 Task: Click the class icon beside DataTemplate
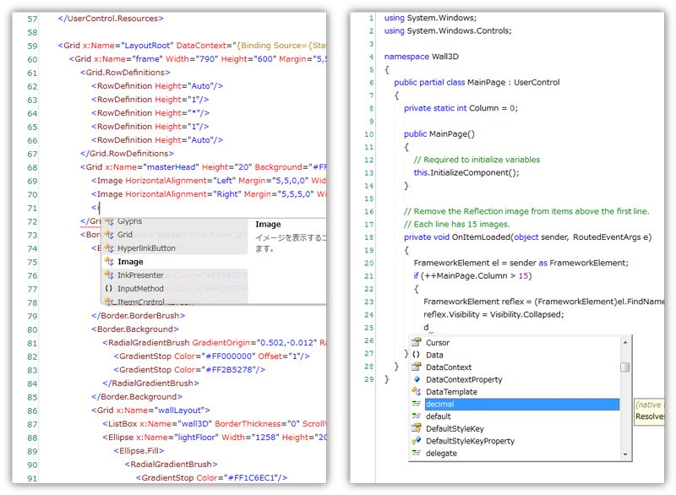pyautogui.click(x=416, y=392)
